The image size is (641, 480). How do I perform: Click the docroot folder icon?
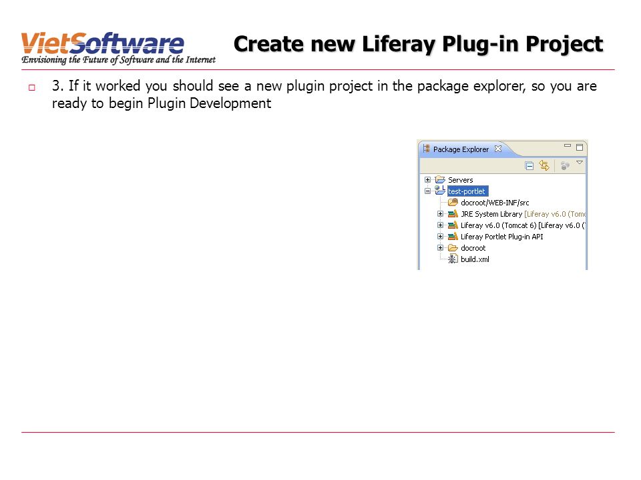coord(453,248)
